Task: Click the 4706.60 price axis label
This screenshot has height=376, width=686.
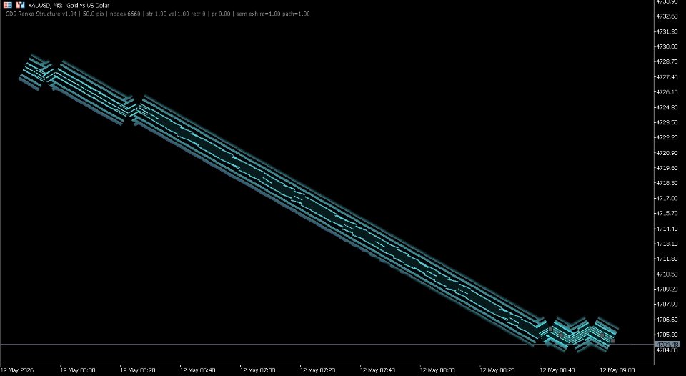Action: click(x=667, y=320)
